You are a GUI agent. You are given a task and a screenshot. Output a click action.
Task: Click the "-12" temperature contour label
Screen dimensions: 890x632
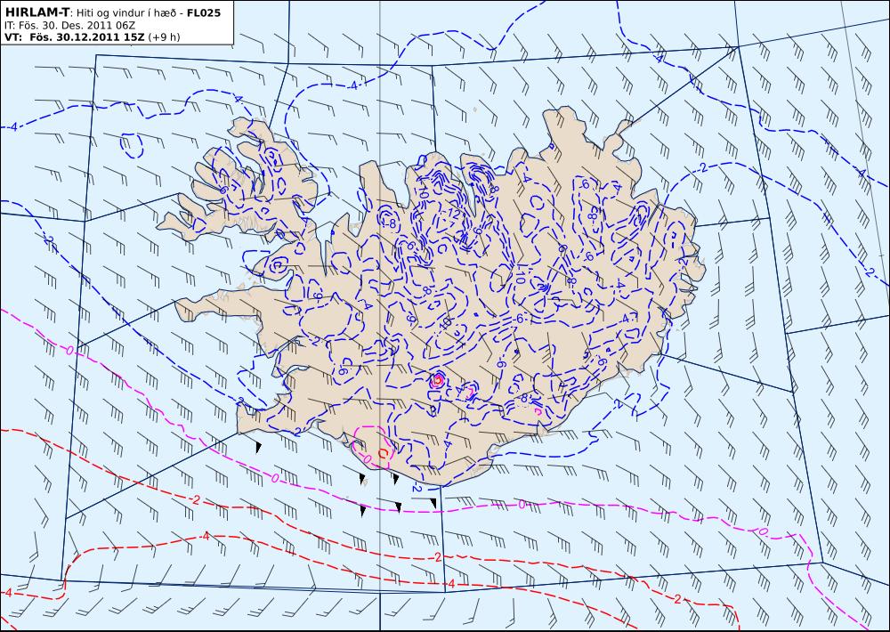[x=452, y=214]
